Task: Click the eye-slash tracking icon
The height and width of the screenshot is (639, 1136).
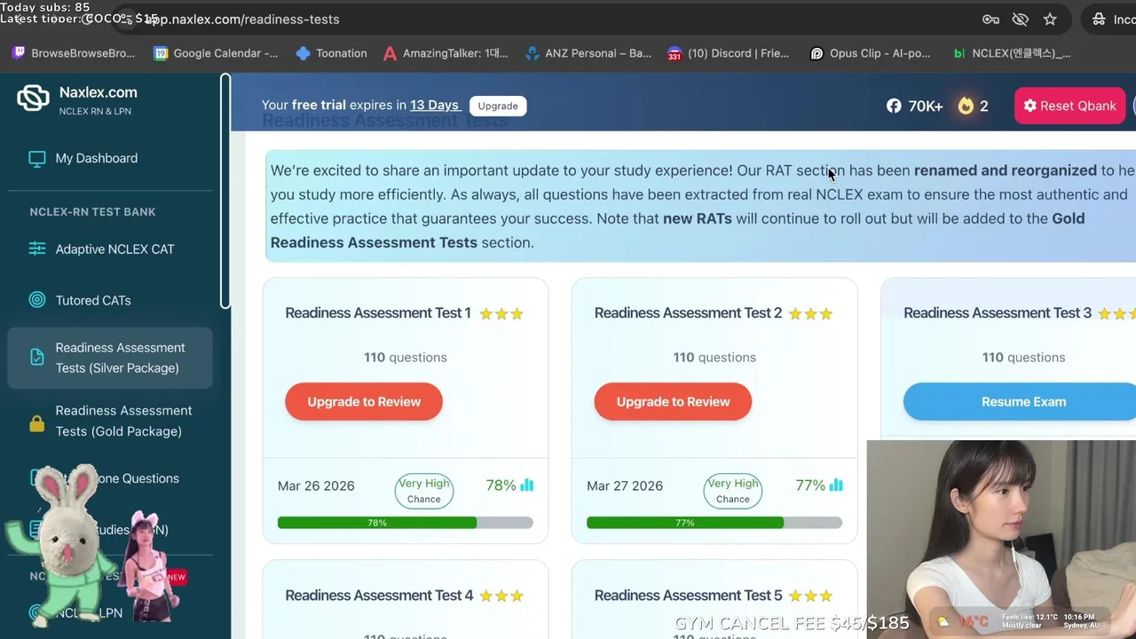Action: [x=1021, y=20]
